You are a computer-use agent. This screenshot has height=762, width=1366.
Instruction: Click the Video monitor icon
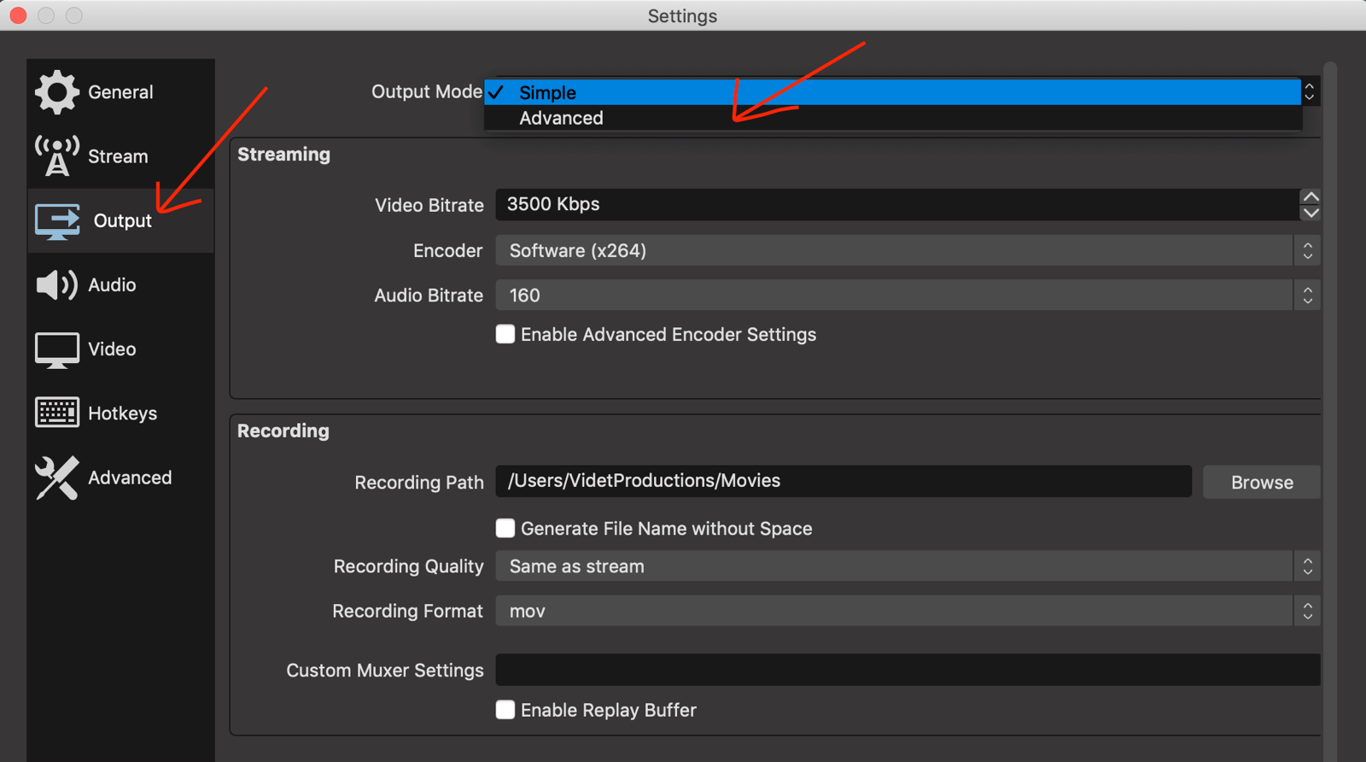coord(57,350)
